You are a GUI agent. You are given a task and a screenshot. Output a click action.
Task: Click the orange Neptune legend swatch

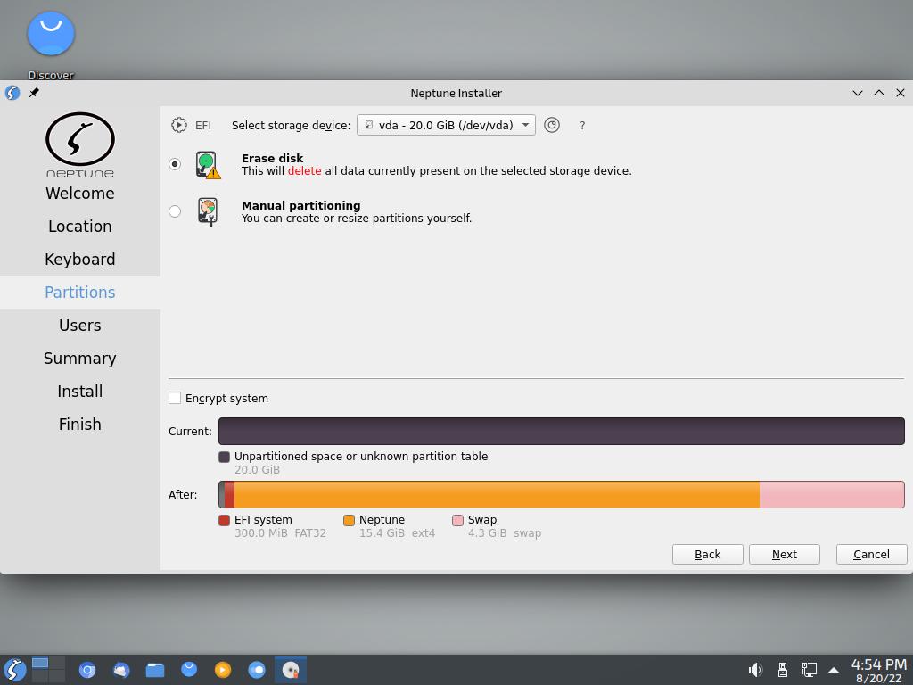click(349, 520)
